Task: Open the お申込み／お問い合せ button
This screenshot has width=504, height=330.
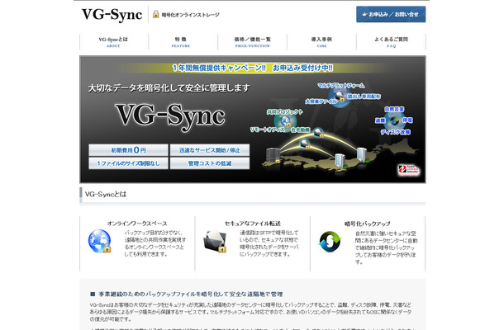Action: (391, 15)
